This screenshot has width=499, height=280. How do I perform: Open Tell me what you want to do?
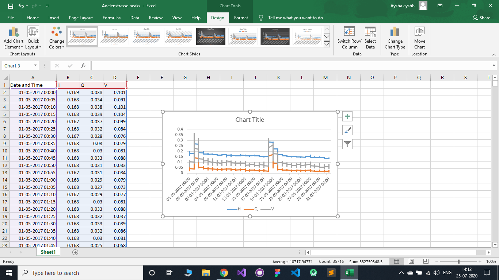click(x=295, y=17)
